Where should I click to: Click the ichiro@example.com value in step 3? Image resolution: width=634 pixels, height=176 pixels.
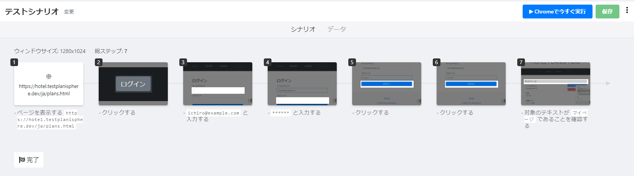click(214, 113)
